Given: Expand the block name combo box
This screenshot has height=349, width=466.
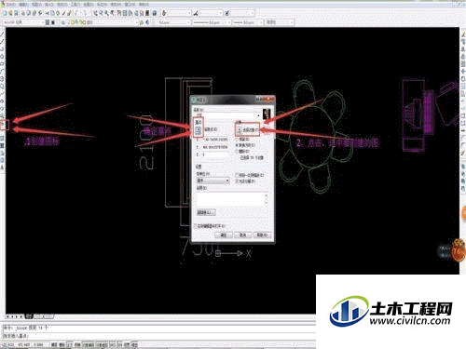Looking at the screenshot, I should point(228,115).
